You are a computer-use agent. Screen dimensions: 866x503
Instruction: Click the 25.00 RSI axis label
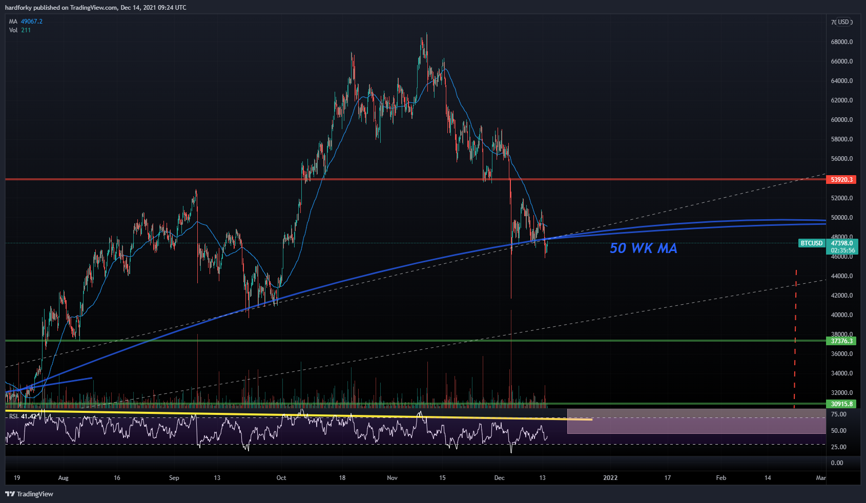[838, 447]
